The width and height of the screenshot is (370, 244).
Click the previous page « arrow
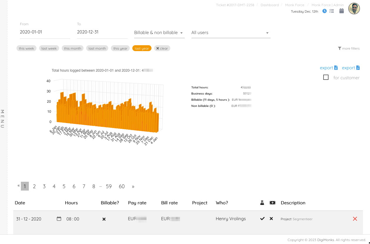[19, 186]
